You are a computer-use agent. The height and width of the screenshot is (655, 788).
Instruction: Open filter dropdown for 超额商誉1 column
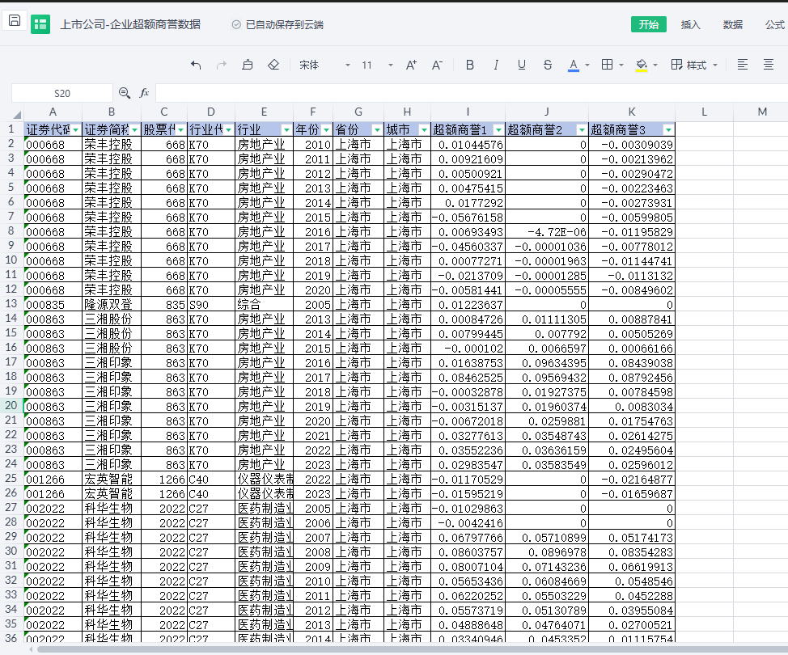coord(498,130)
